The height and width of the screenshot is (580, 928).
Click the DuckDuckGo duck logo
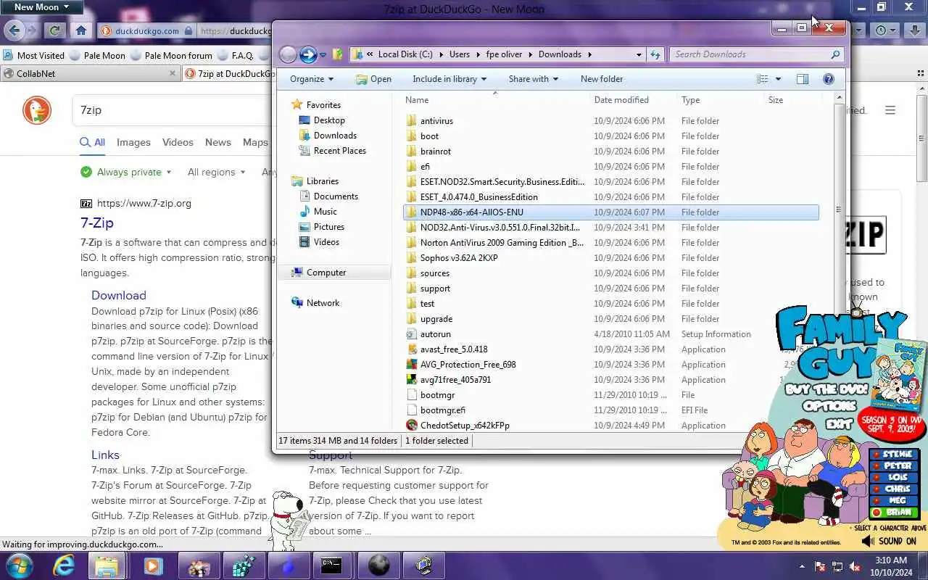(37, 110)
